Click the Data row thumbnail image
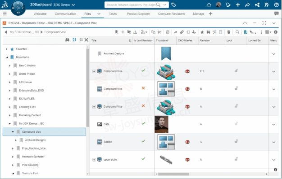 click(x=162, y=124)
